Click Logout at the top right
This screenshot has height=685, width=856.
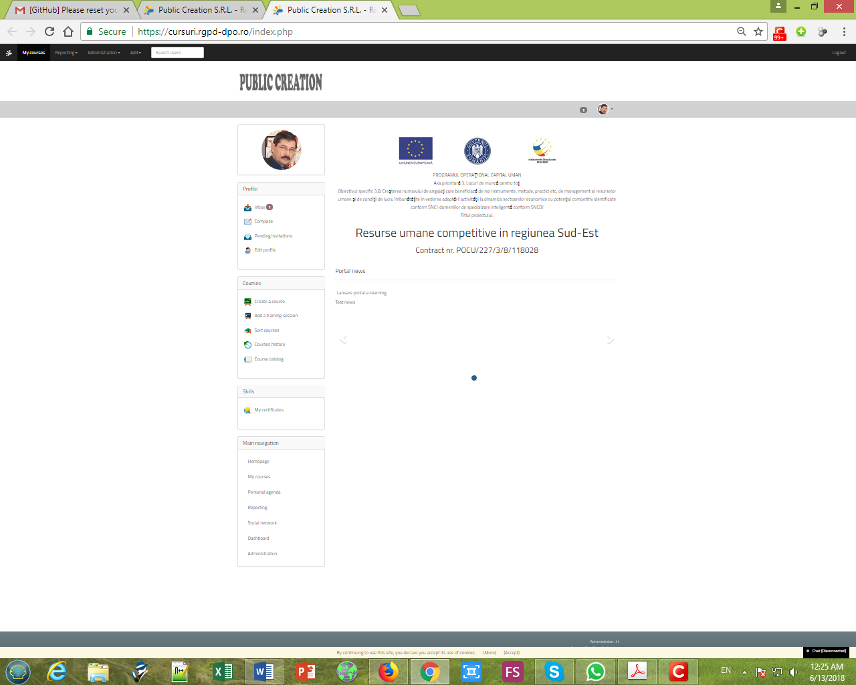click(838, 52)
